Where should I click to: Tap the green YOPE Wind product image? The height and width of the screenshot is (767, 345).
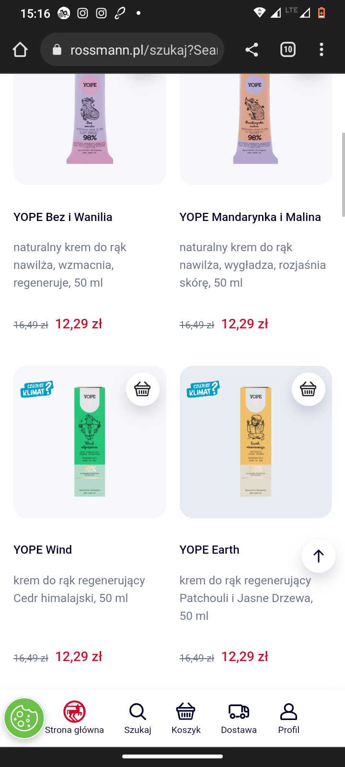pyautogui.click(x=90, y=442)
